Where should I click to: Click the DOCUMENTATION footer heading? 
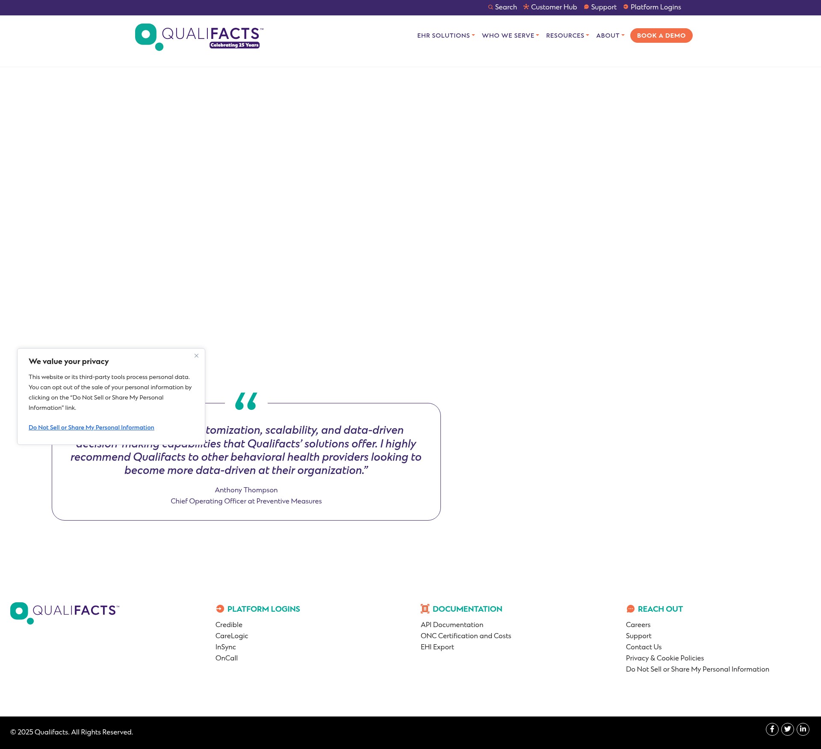467,609
